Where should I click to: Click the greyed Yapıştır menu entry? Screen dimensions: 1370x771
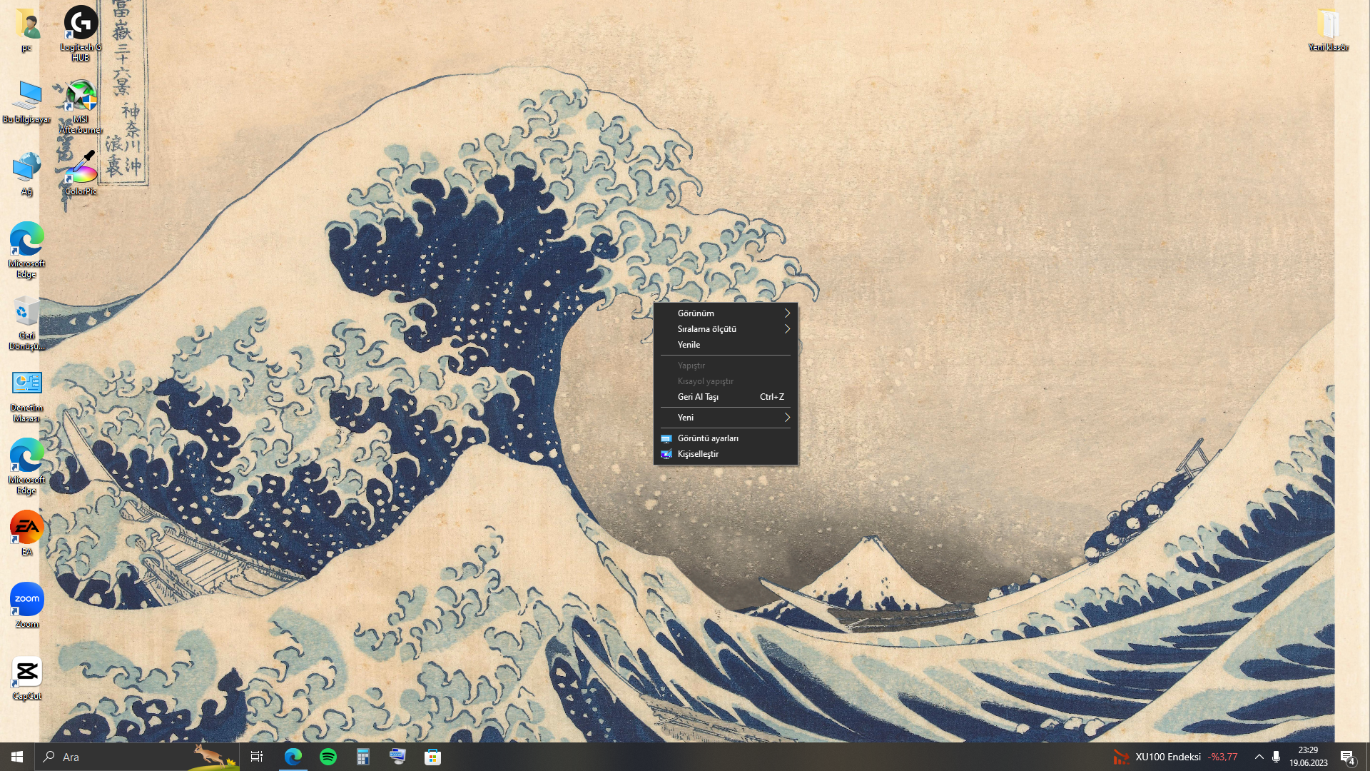(x=726, y=366)
